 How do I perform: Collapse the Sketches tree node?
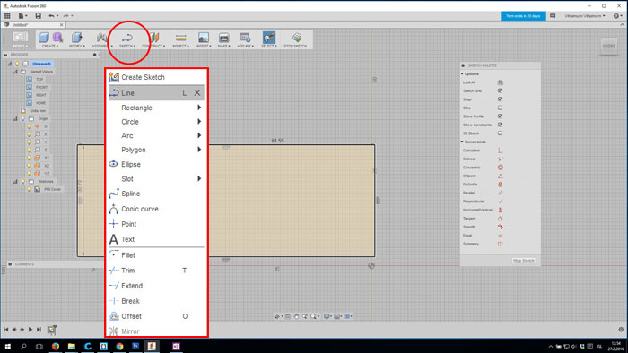point(15,182)
